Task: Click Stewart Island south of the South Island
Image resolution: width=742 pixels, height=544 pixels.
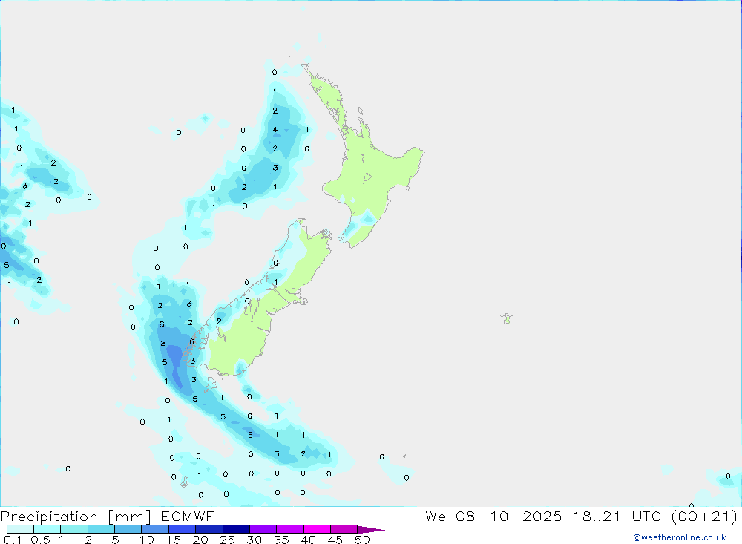Action: tap(211, 385)
